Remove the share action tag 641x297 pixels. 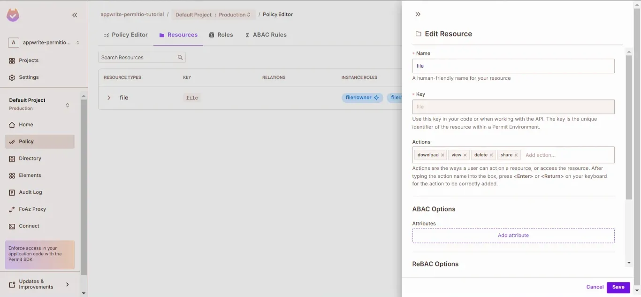516,155
